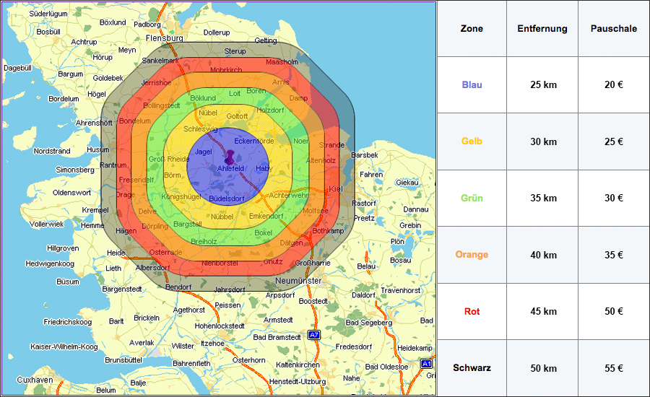Click the '30 km' distance cell
Image resolution: width=650 pixels, height=397 pixels.
point(542,141)
